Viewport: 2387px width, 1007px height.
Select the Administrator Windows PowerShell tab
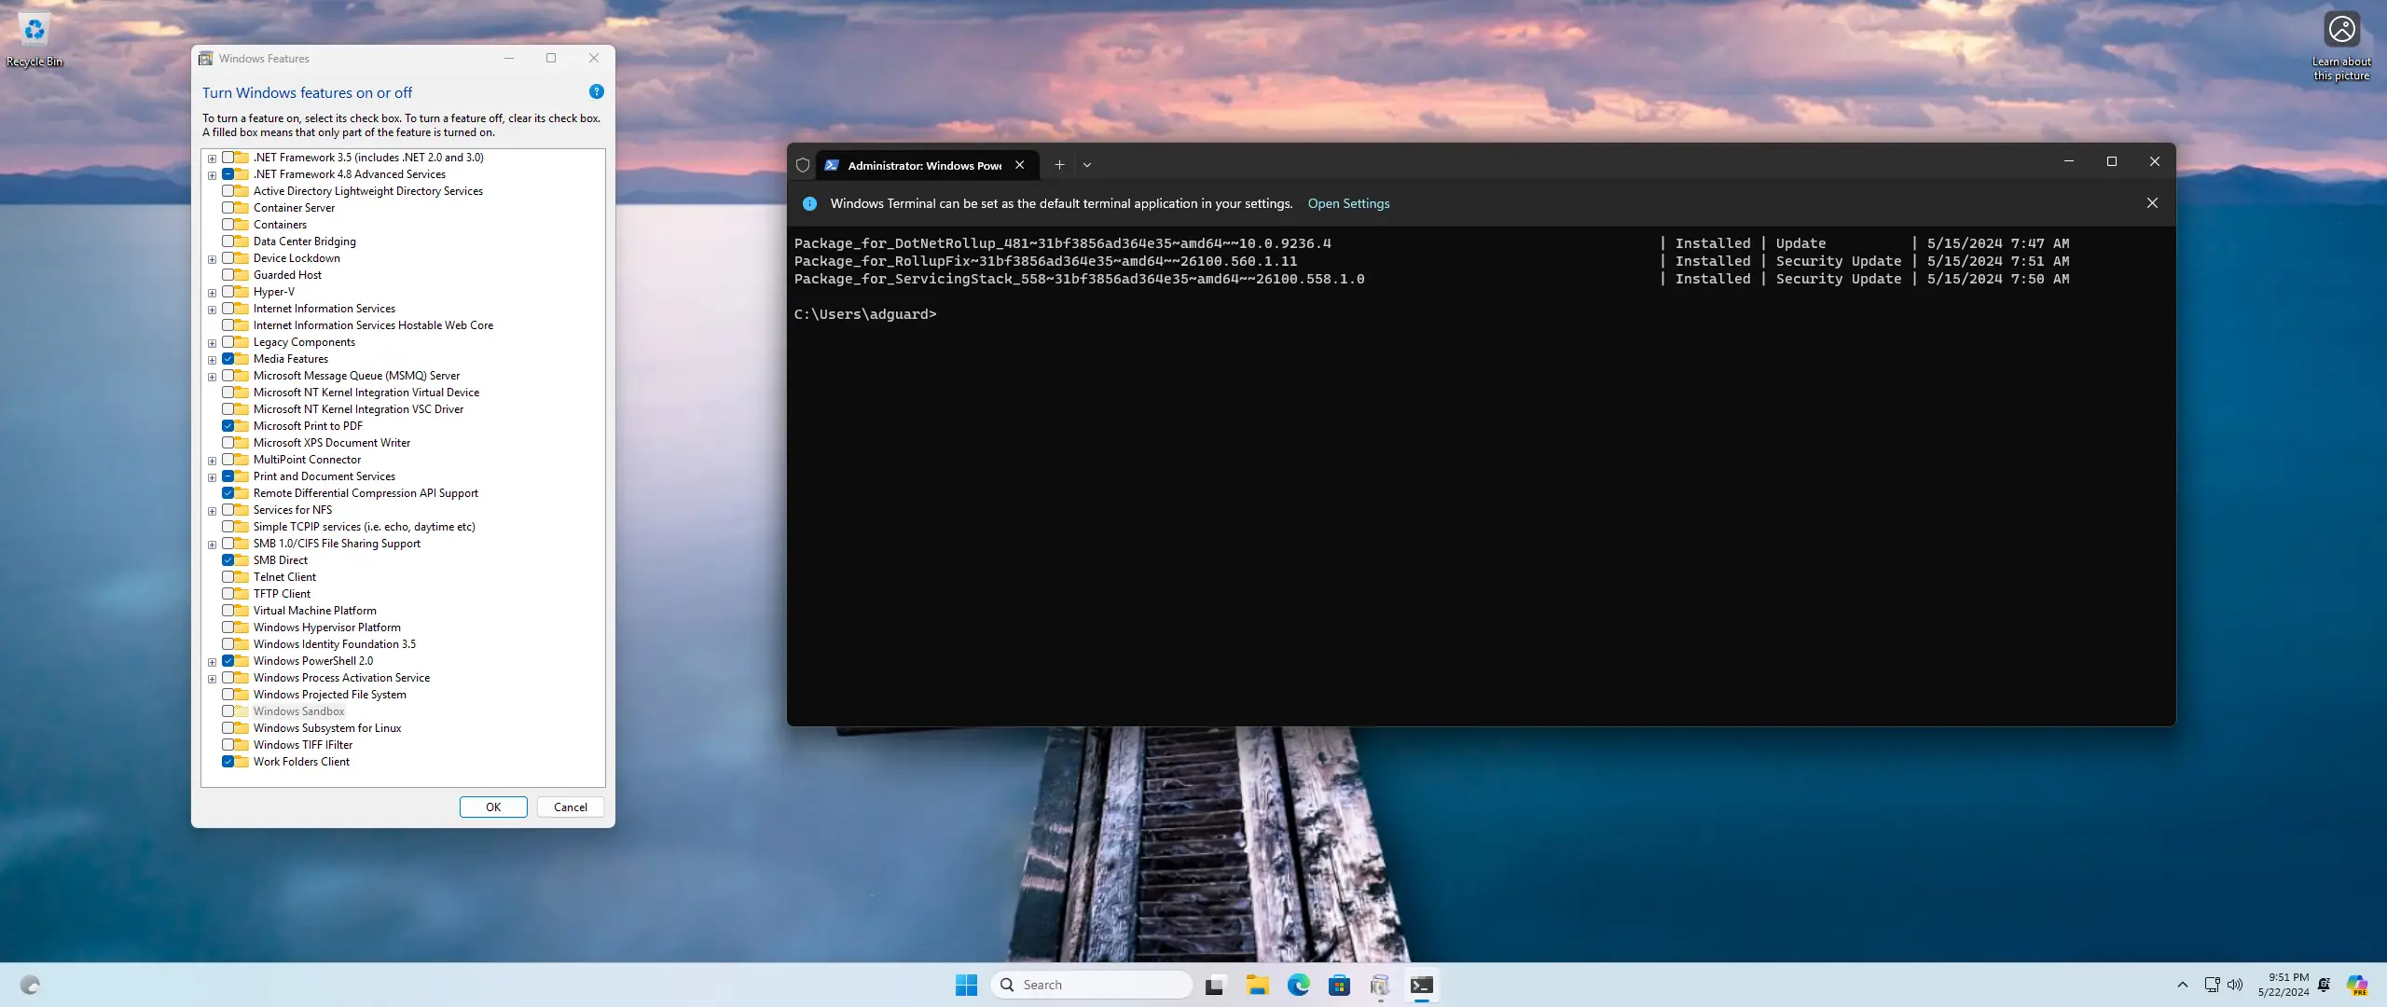click(x=923, y=165)
